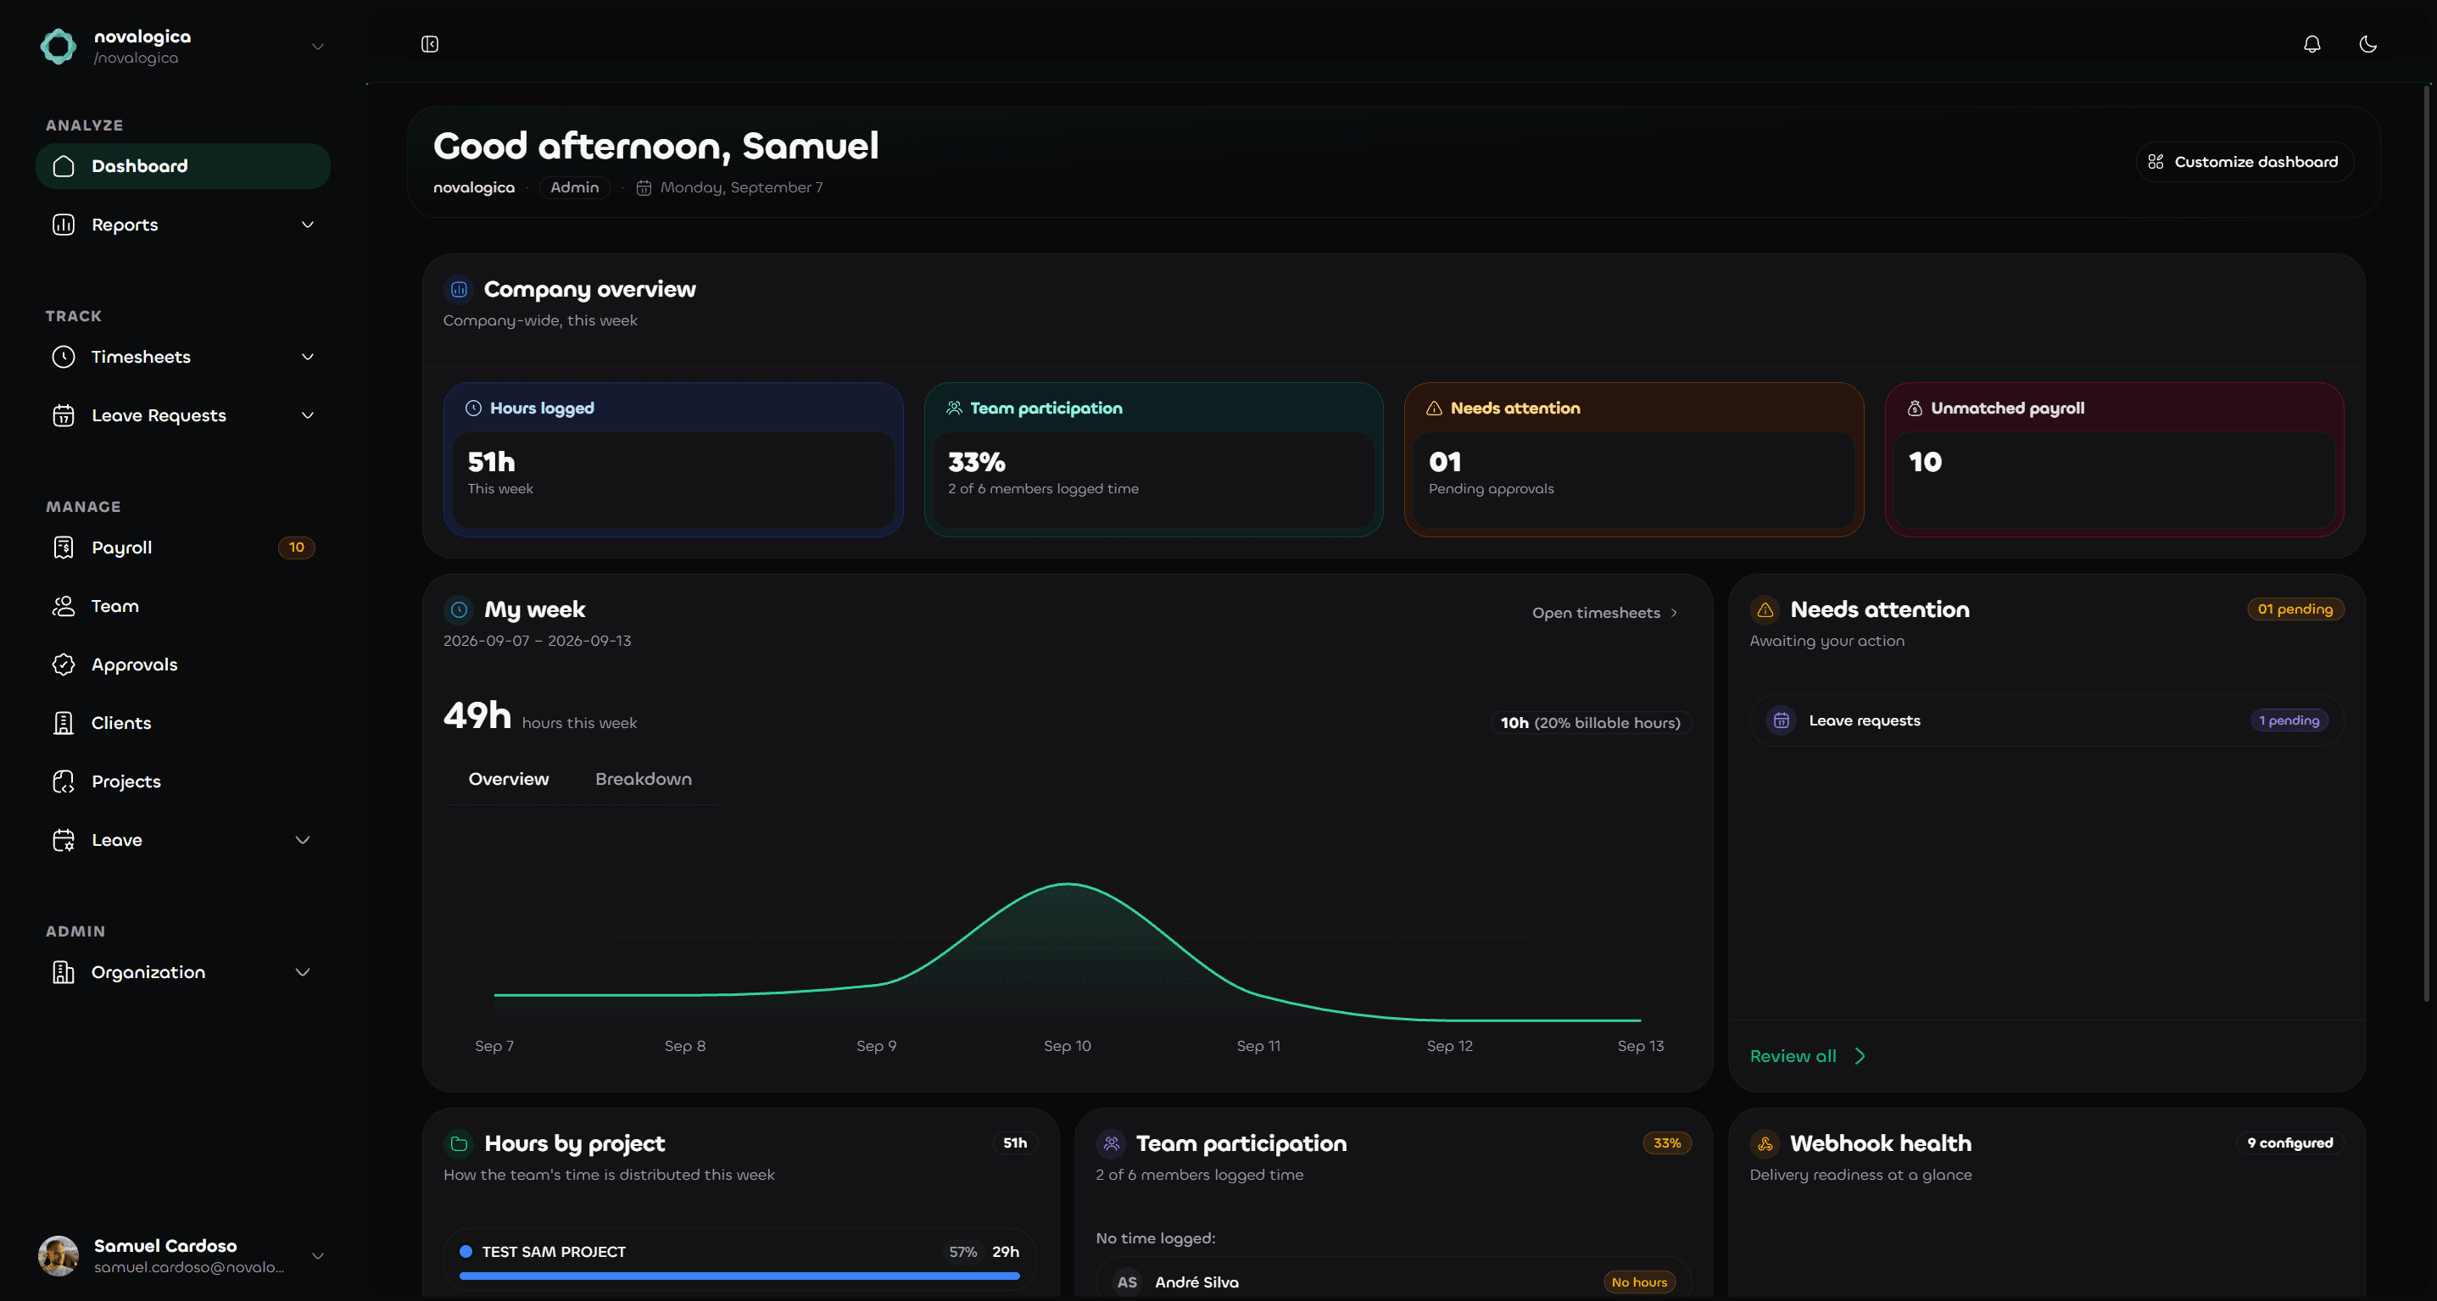Expand the Leave section chevron

point(303,841)
